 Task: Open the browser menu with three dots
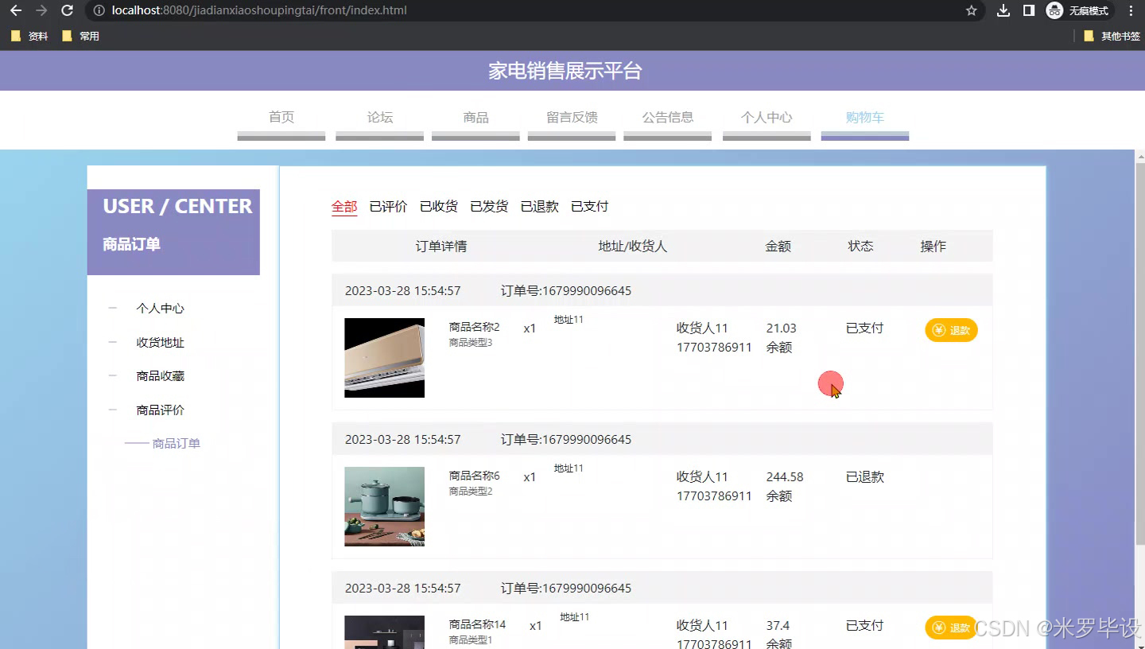(x=1131, y=11)
